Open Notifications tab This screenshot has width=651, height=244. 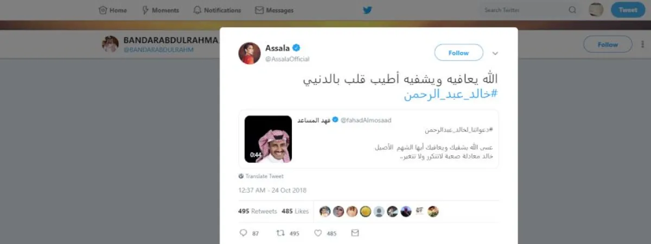coord(217,10)
